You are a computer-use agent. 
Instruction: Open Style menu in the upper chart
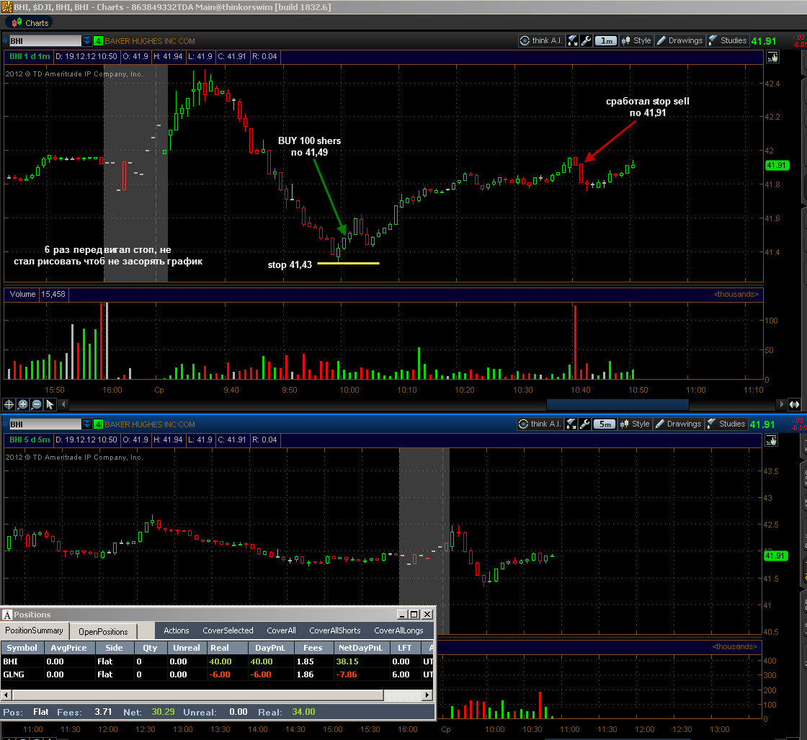636,40
